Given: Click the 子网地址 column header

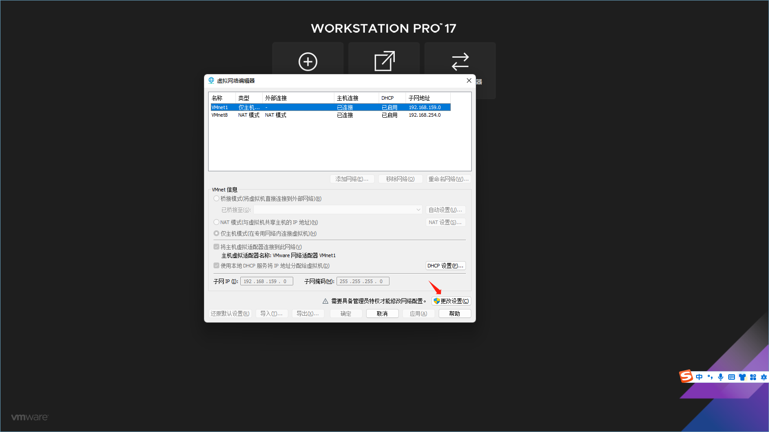Looking at the screenshot, I should click(x=428, y=98).
